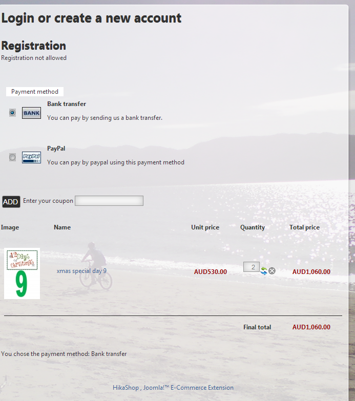Viewport: 355px width, 401px height.
Task: Select the PayPal radio button
Action: click(x=12, y=157)
